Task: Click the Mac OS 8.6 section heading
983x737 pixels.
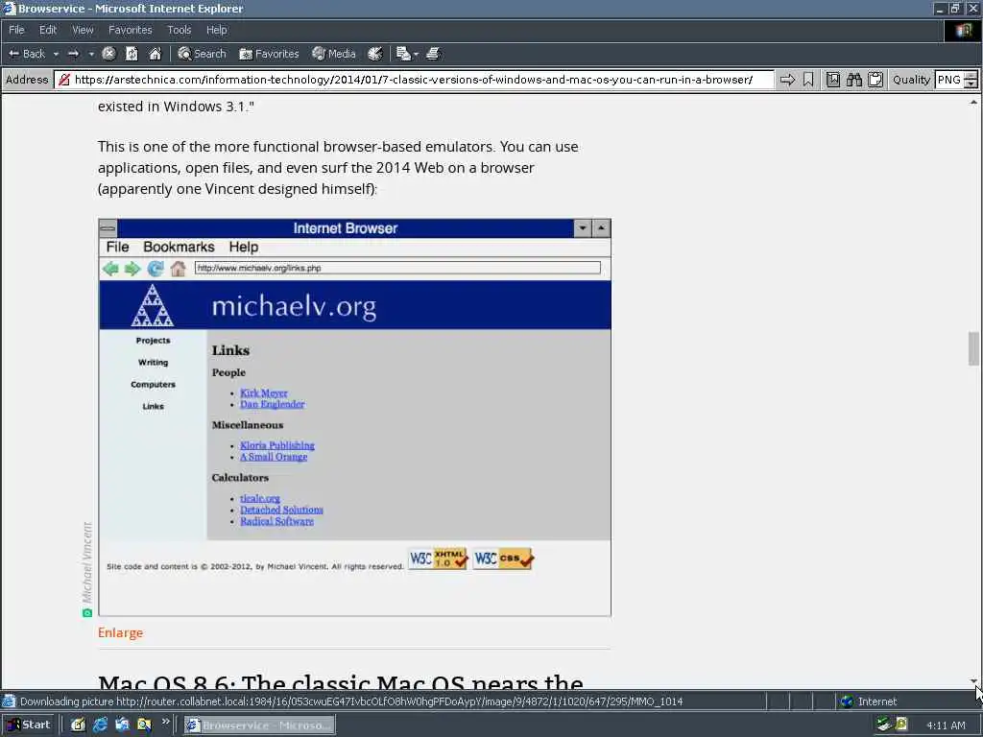Action: point(341,682)
